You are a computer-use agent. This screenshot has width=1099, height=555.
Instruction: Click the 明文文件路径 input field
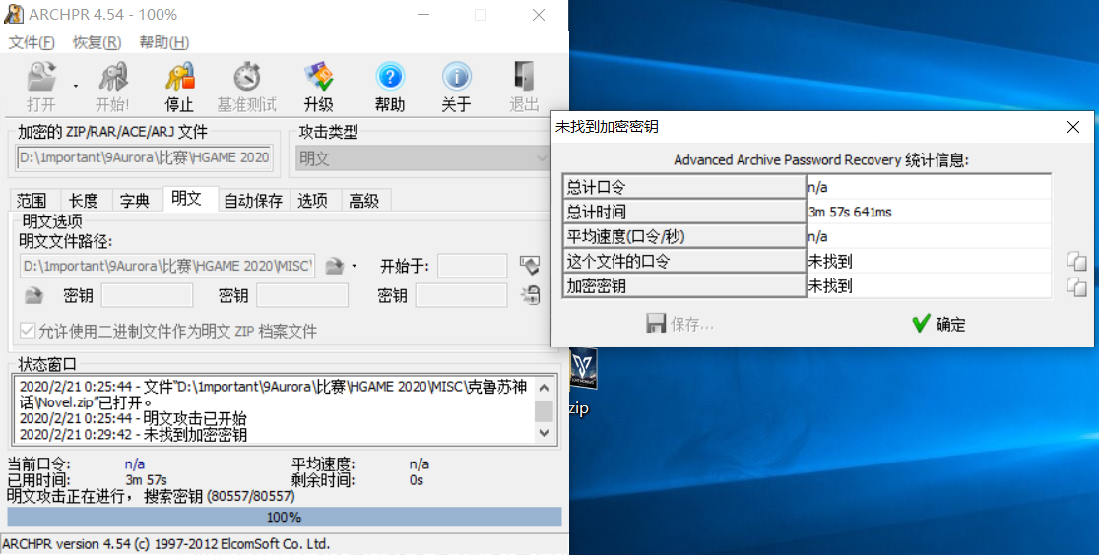pyautogui.click(x=167, y=267)
